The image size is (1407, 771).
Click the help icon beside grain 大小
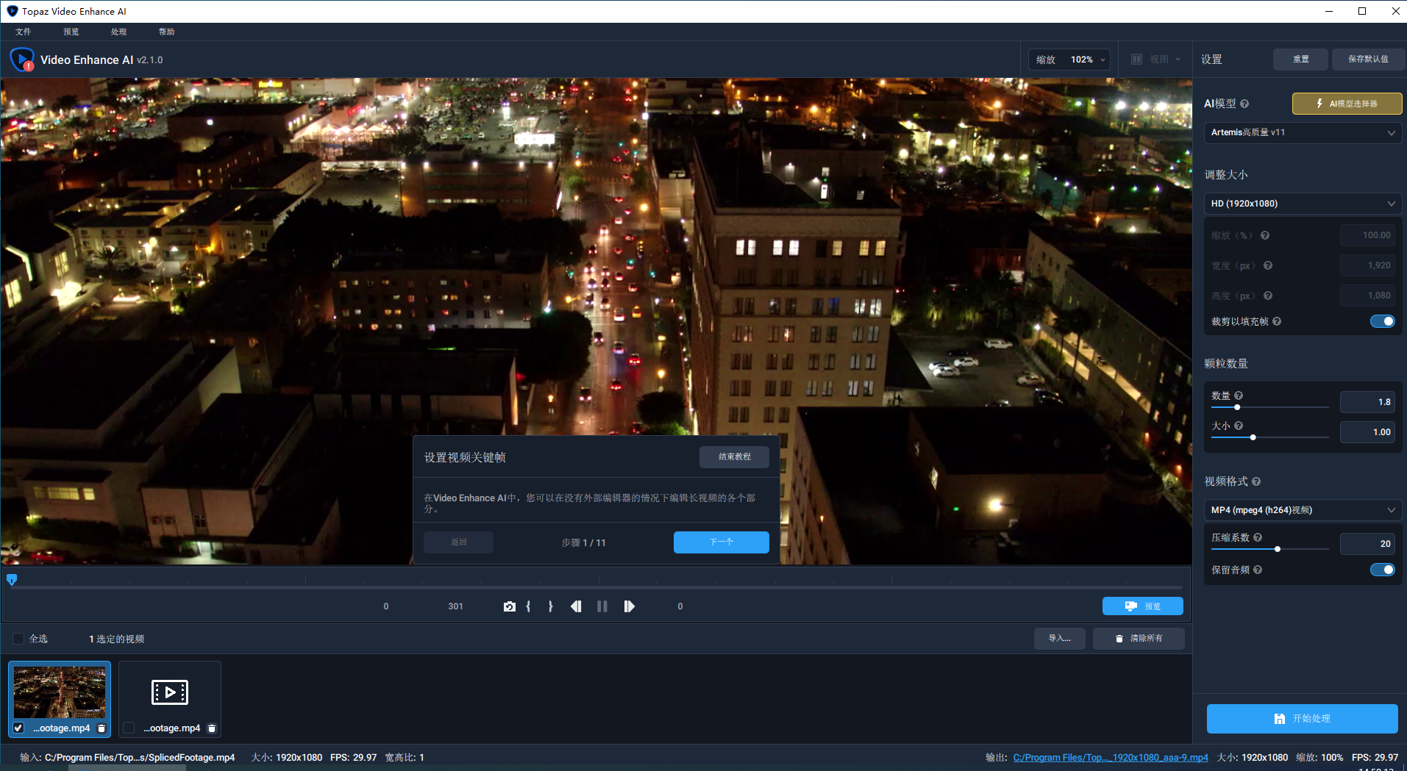[x=1239, y=426]
